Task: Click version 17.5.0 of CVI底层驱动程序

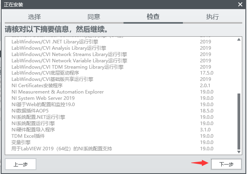Action: 207,73
